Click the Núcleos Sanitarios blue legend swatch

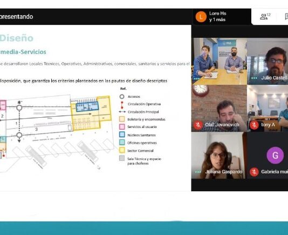point(122,135)
